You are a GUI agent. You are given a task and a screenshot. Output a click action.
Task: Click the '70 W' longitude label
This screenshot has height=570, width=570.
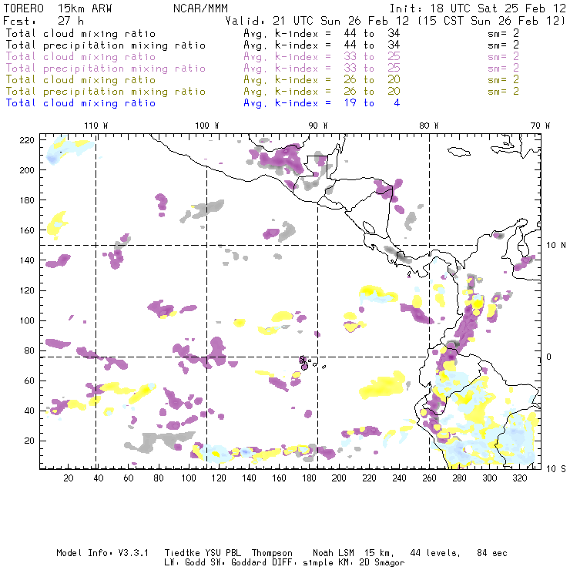540,126
